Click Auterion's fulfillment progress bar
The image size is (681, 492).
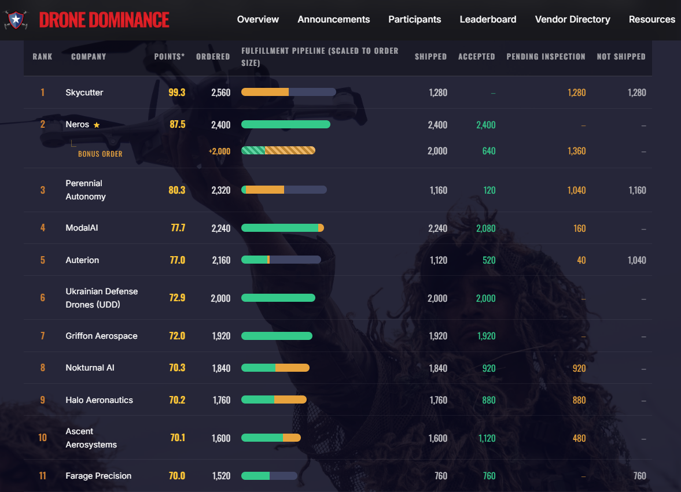(281, 260)
